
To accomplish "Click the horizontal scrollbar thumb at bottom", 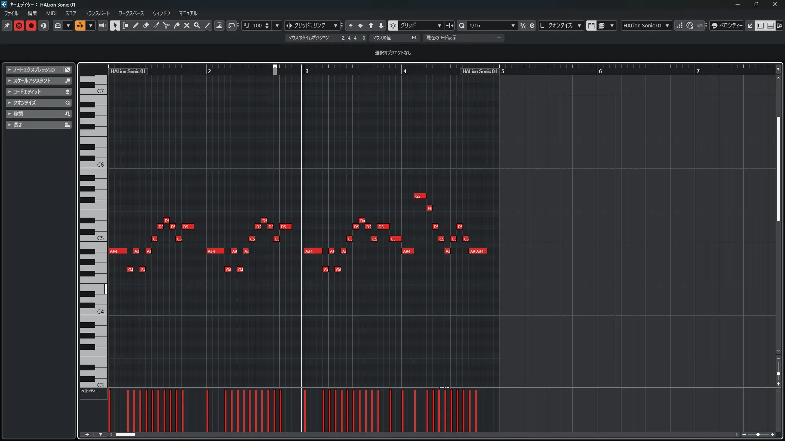I will pyautogui.click(x=125, y=434).
